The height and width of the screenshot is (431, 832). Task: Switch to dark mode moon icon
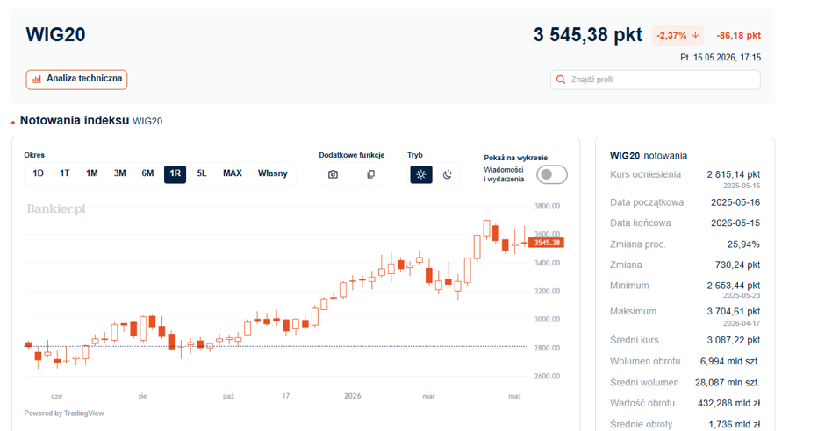click(x=448, y=174)
